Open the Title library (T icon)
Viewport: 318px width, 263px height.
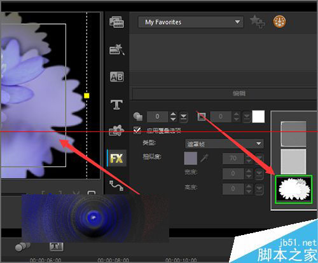(x=116, y=105)
